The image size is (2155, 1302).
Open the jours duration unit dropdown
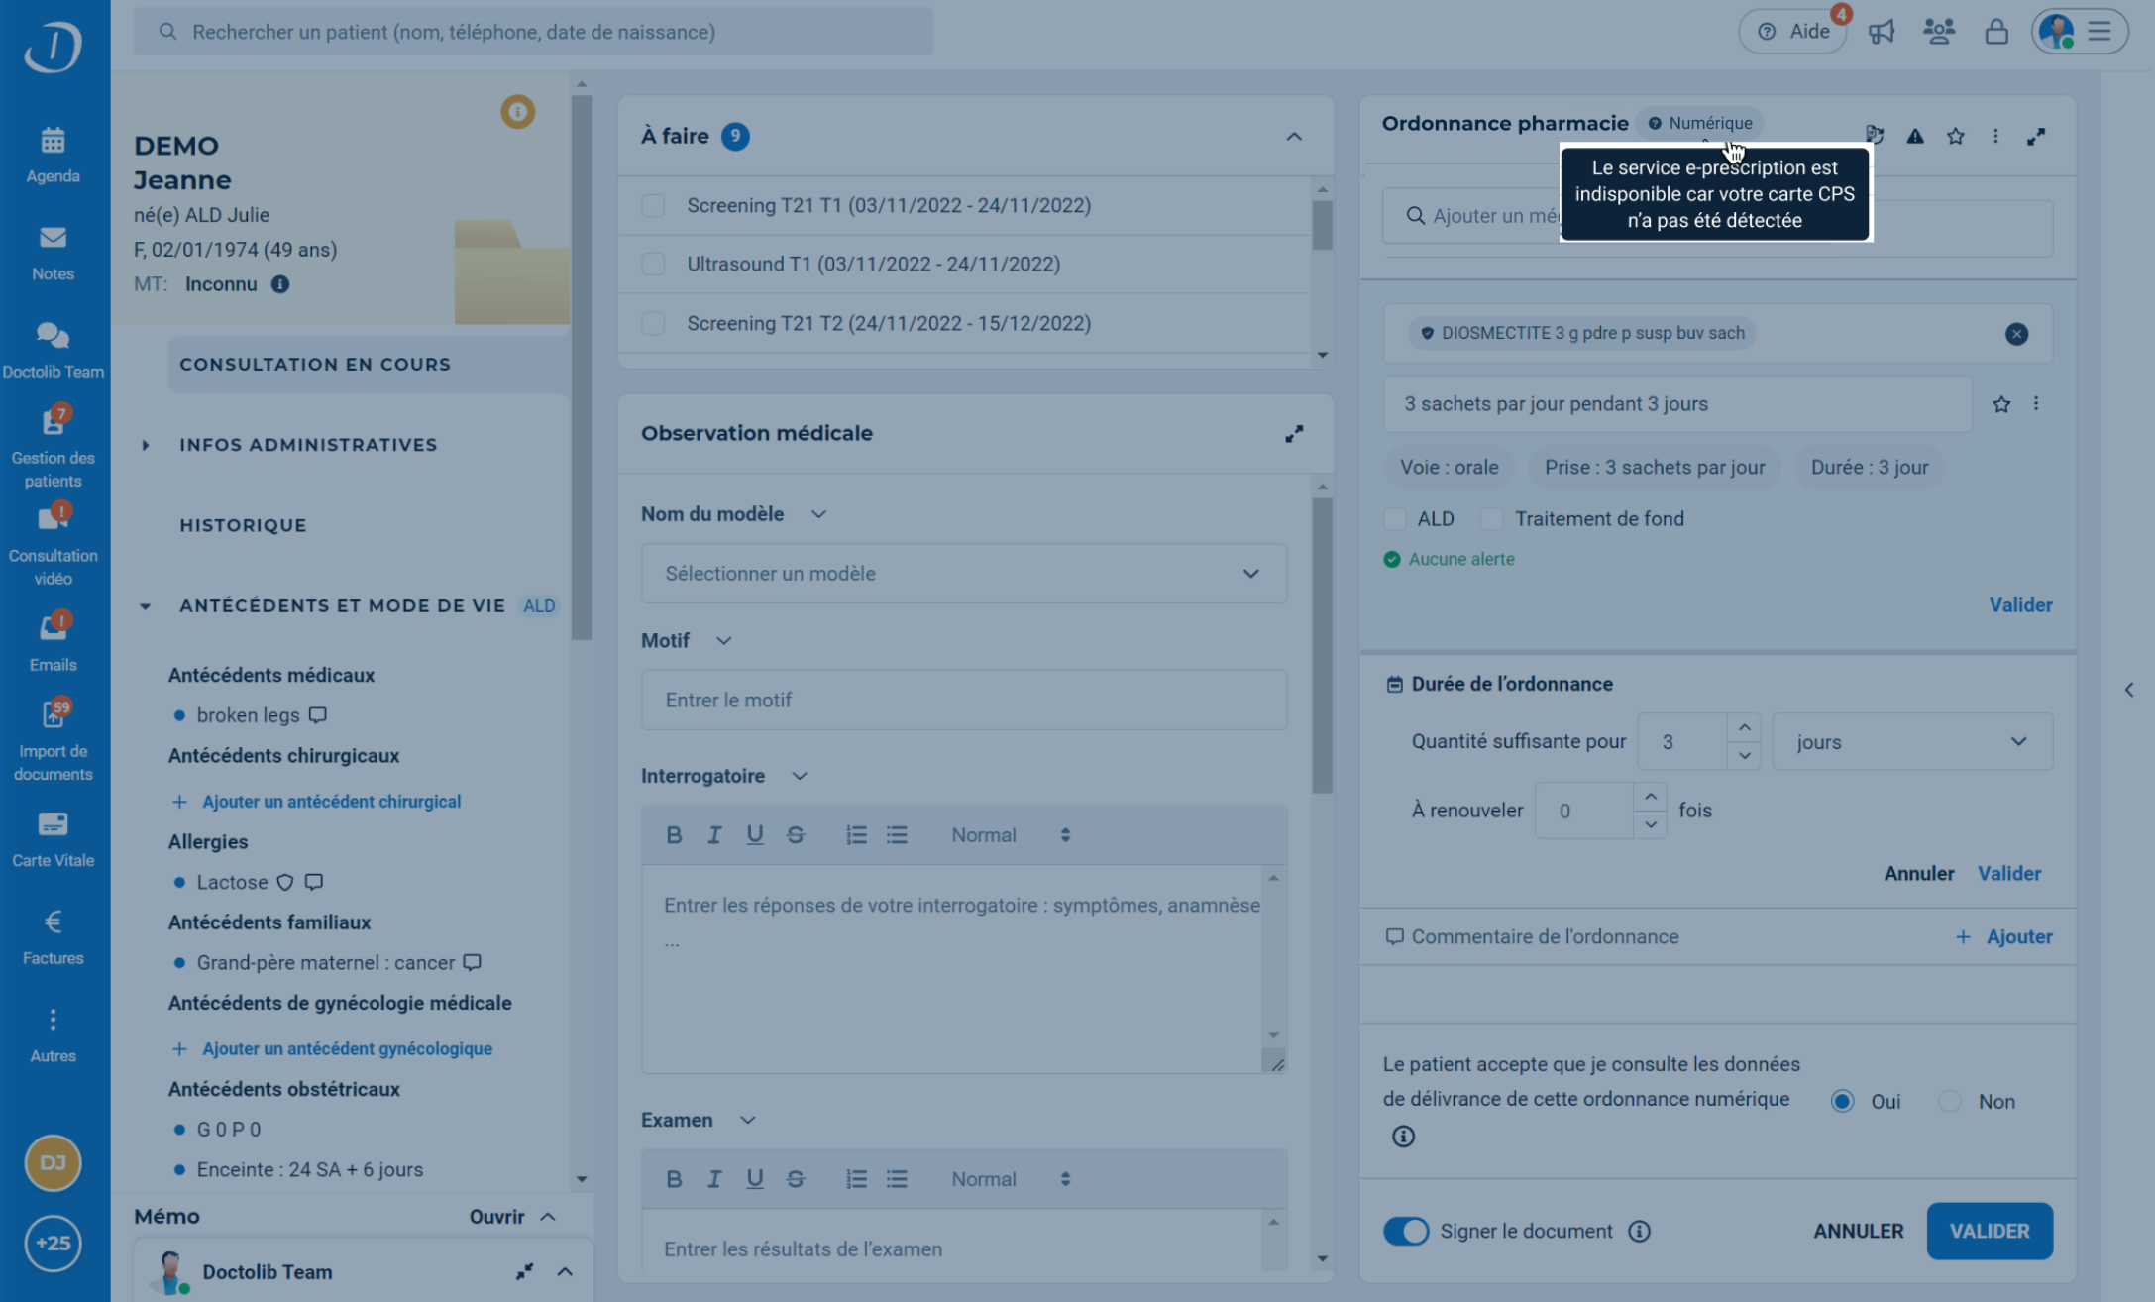pyautogui.click(x=1911, y=742)
